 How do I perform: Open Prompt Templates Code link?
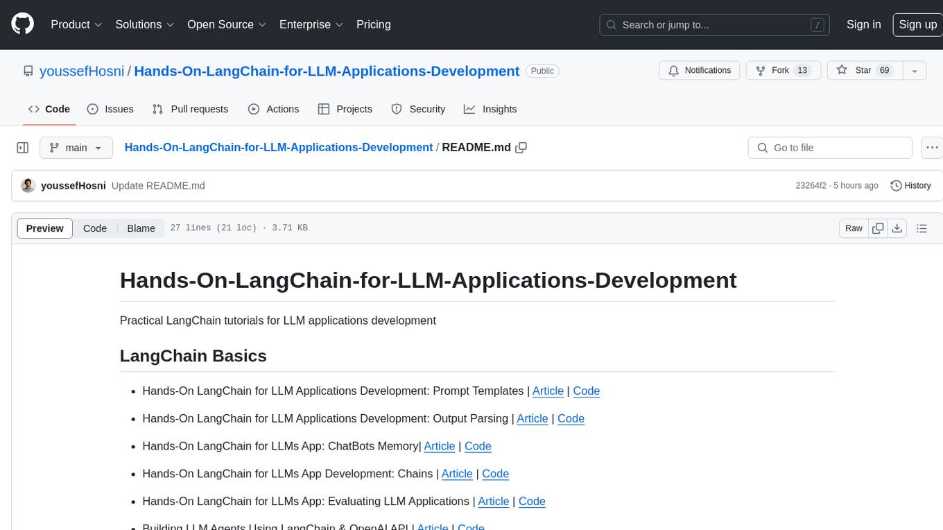[x=587, y=391]
